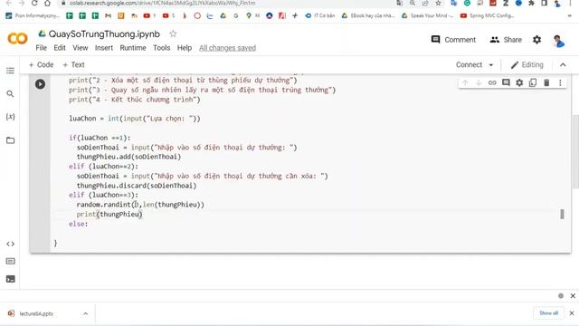Run the code cell with play button

tap(40, 84)
